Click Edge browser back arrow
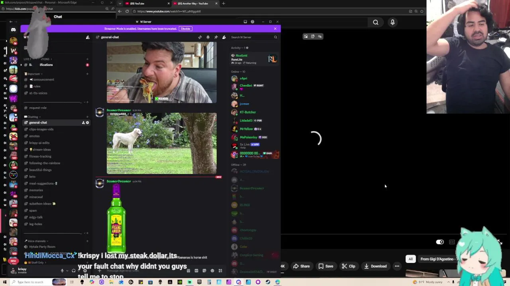 120,11
